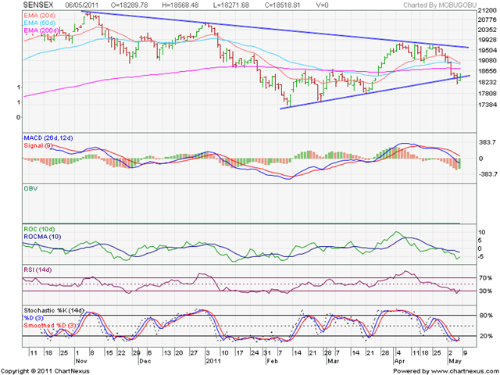Click the volume value V=0

(321, 5)
